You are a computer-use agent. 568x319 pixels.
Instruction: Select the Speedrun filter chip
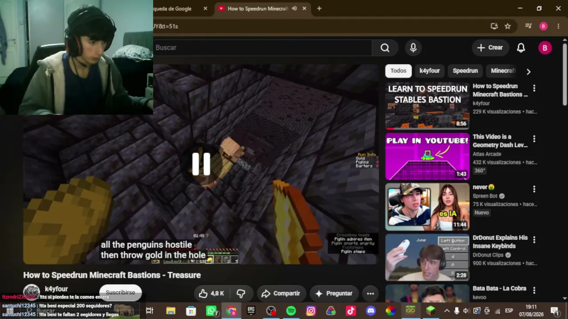465,71
